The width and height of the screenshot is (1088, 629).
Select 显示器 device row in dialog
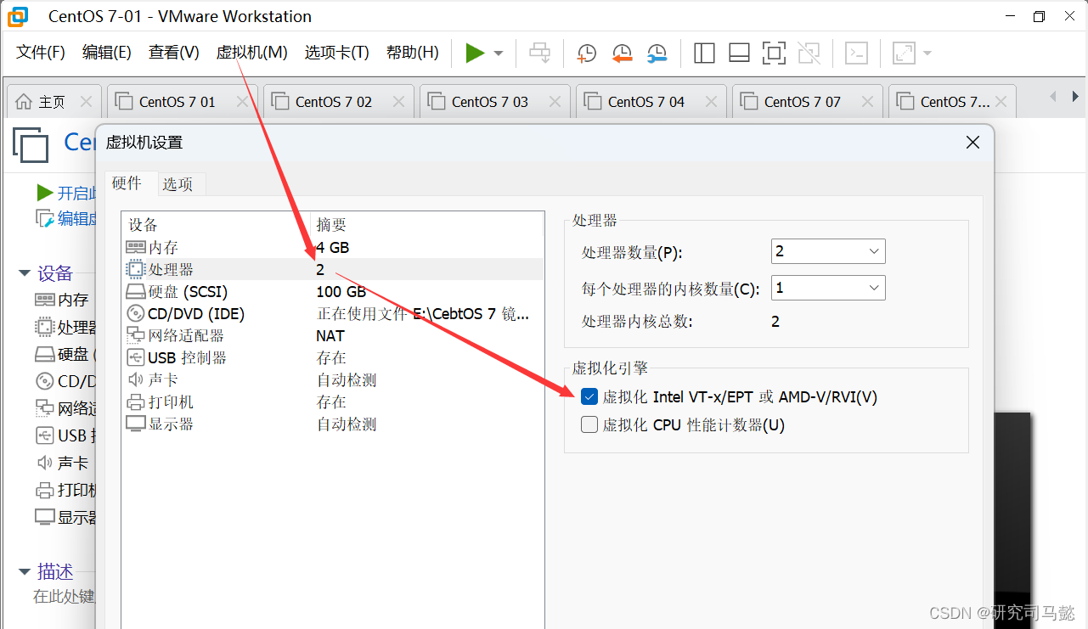[x=332, y=424]
